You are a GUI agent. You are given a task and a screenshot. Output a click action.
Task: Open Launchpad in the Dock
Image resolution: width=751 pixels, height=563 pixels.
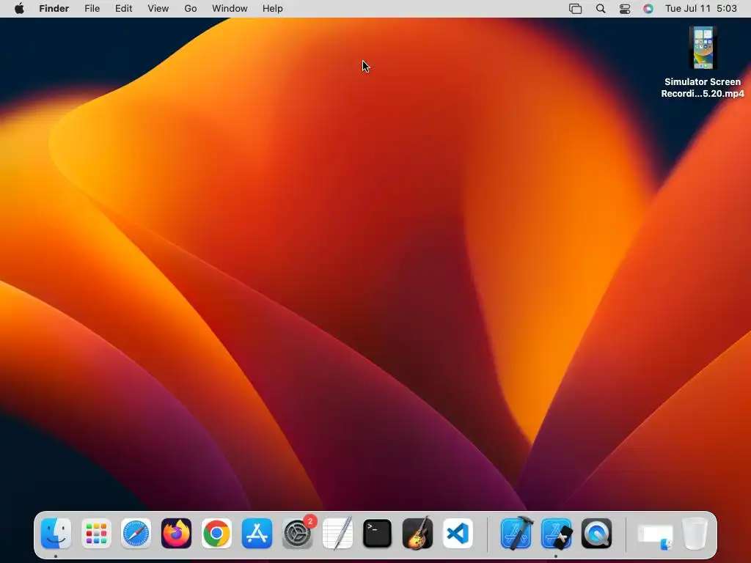[96, 533]
